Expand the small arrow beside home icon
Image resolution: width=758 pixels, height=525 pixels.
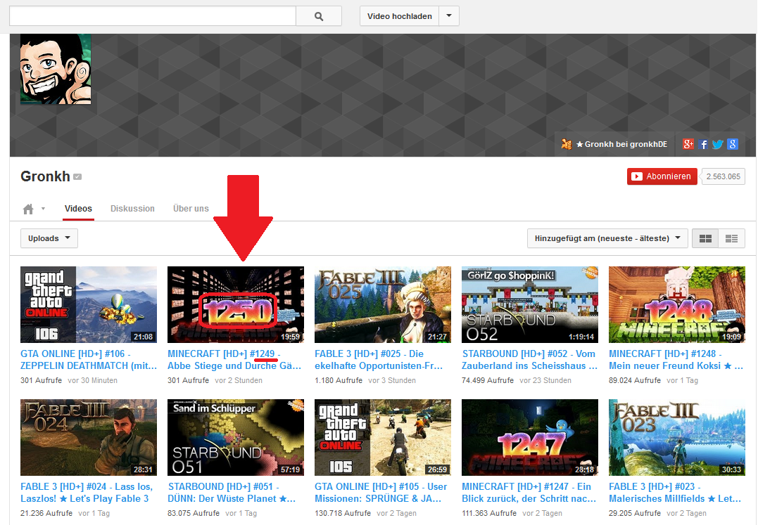coord(43,209)
